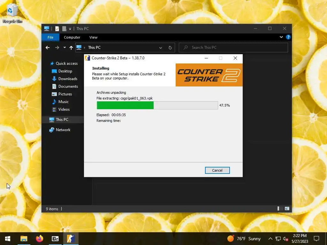Open the notification center

(316, 239)
